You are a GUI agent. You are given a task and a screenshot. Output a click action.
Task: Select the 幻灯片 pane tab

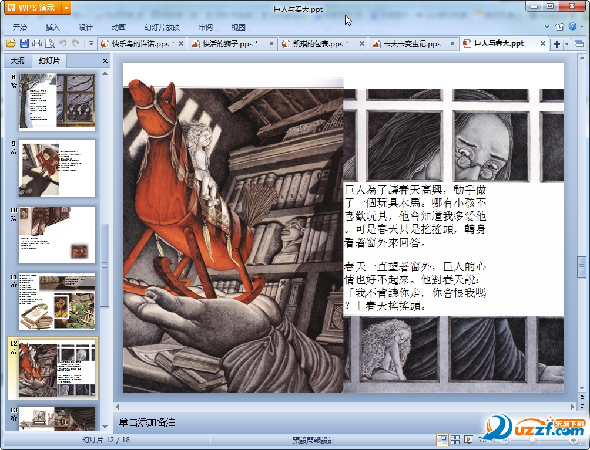coord(49,61)
